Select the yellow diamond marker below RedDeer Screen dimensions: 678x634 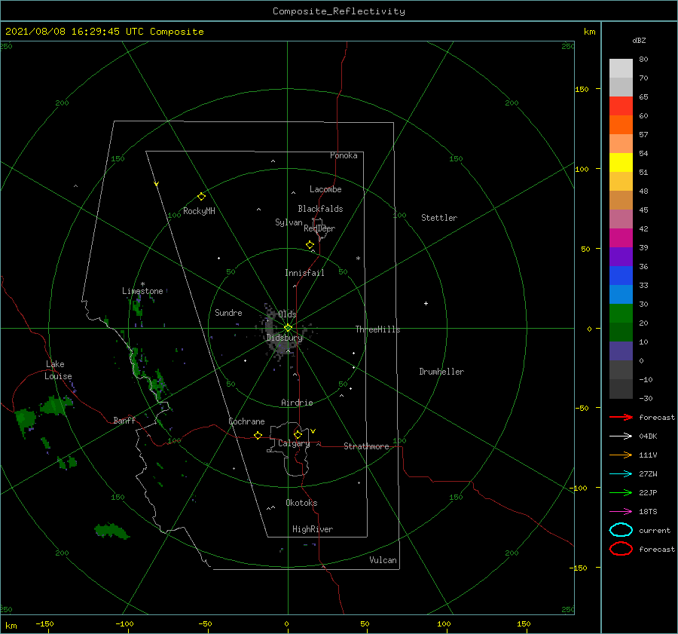pyautogui.click(x=310, y=245)
